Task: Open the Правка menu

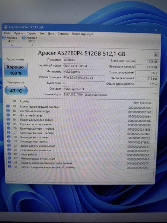Action: point(18,33)
